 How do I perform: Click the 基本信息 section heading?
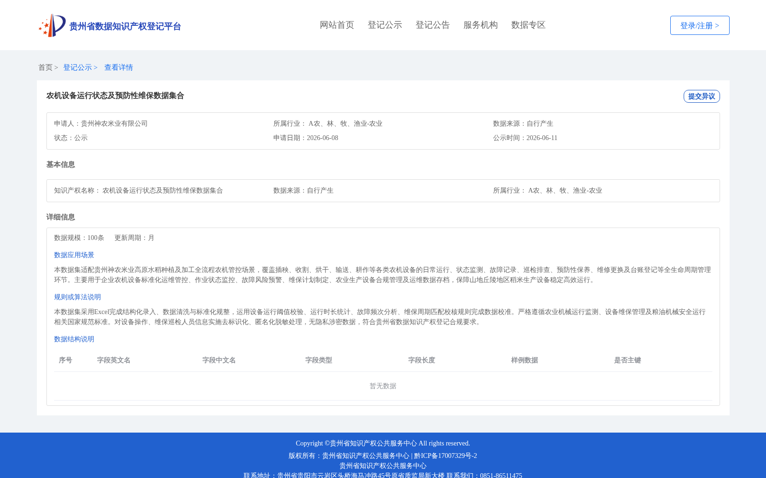click(x=61, y=164)
